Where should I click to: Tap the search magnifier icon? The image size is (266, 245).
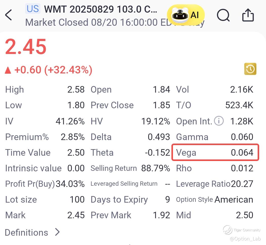[223, 15]
